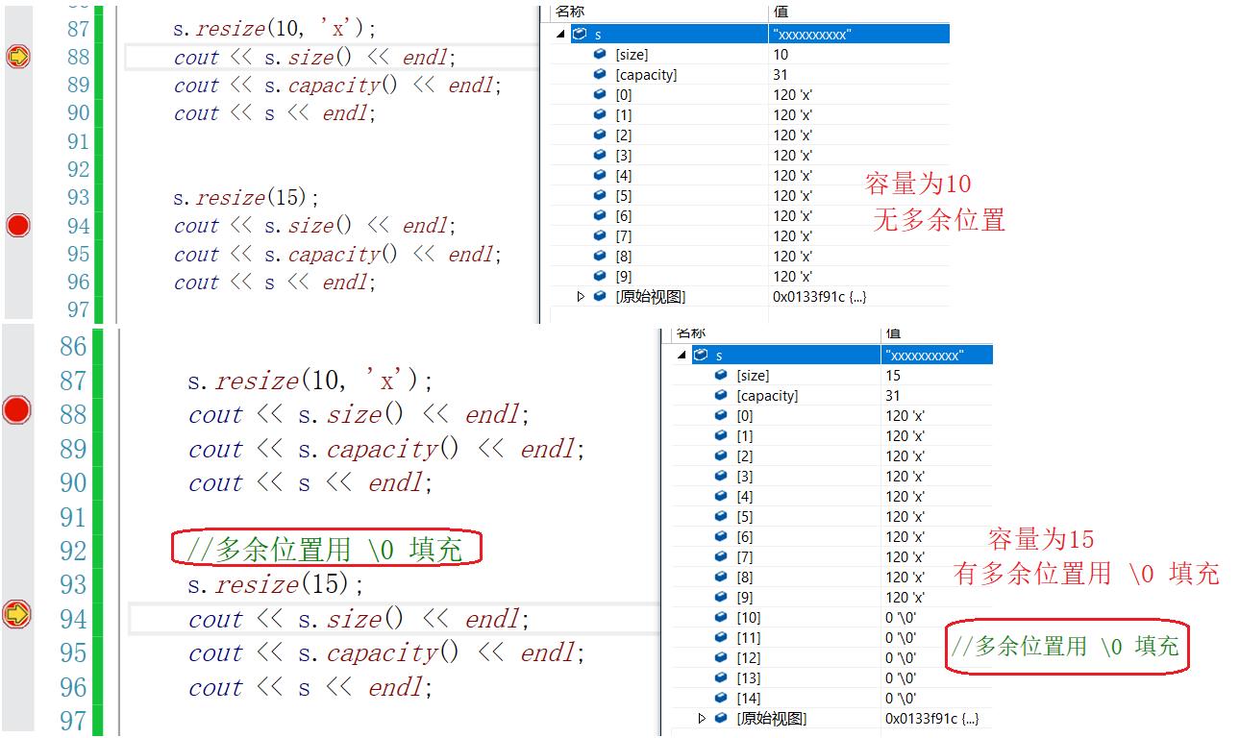Click cube icon beside [5] in the size-10 watch list
The width and height of the screenshot is (1240, 738).
coord(601,195)
